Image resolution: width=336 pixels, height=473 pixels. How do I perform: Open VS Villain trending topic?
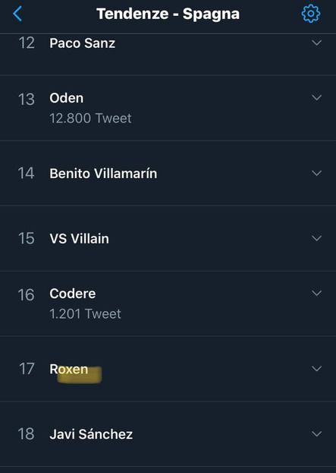click(79, 239)
